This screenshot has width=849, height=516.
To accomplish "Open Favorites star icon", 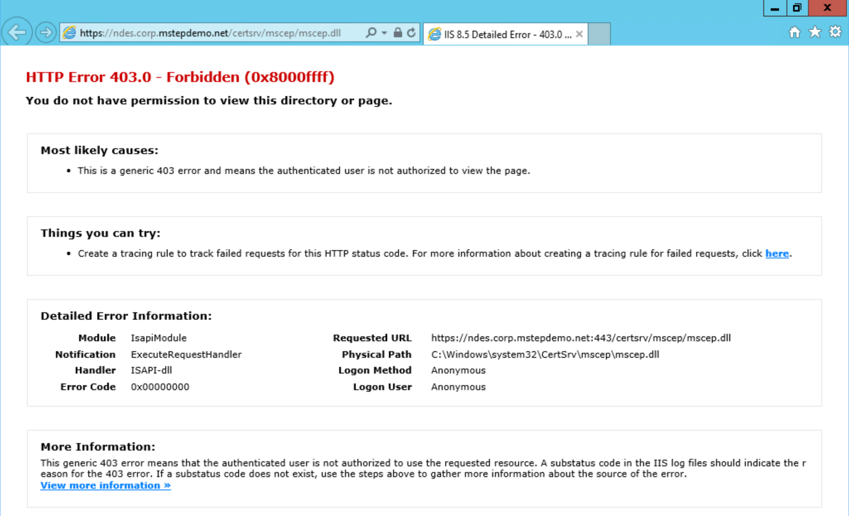I will pos(815,32).
